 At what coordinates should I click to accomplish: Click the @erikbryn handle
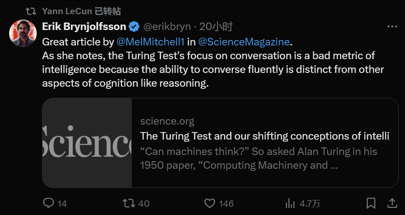point(167,27)
